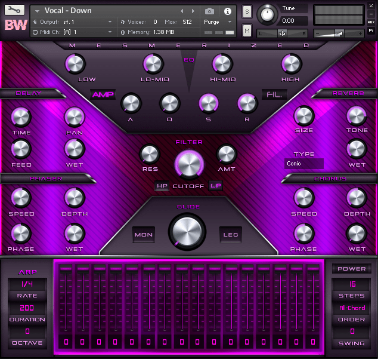
Task: Enable the HP filter mode
Action: pyautogui.click(x=162, y=186)
